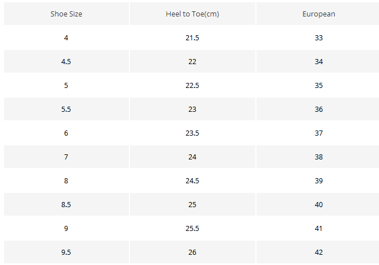Click the 25.5 heel to toe value
The height and width of the screenshot is (265, 379).
point(192,228)
